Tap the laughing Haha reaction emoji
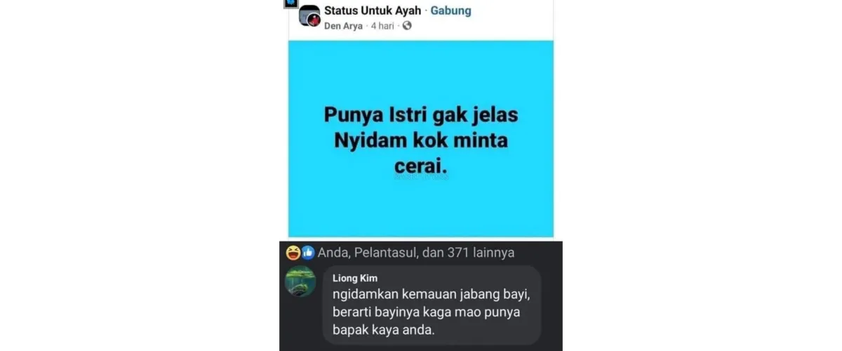Viewport: 842px width, 351px height. pos(293,253)
